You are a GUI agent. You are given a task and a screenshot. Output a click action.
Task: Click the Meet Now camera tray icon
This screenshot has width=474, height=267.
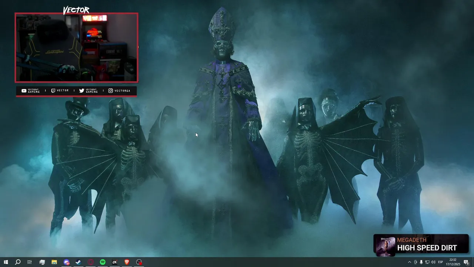[415, 262]
